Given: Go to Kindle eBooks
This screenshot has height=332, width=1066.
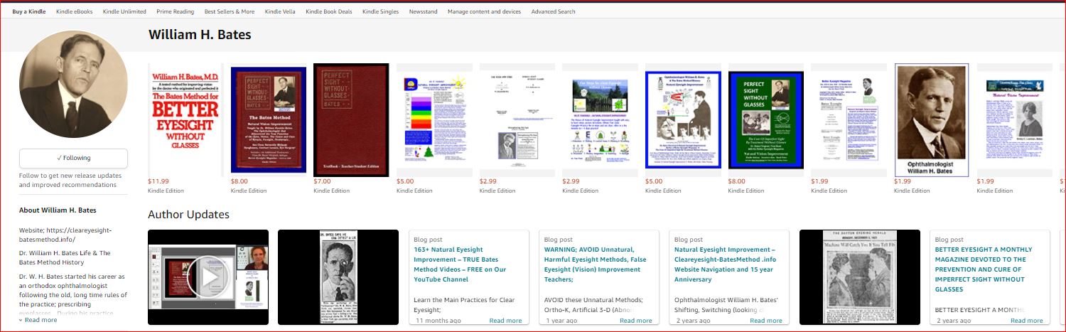Looking at the screenshot, I should tap(74, 11).
